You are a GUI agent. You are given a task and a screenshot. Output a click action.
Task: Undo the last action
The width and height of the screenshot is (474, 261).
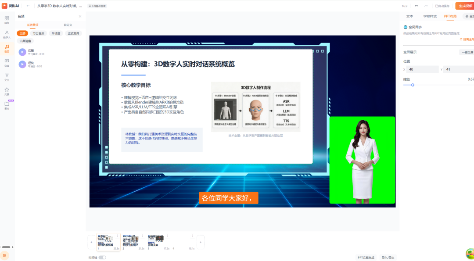[417, 6]
